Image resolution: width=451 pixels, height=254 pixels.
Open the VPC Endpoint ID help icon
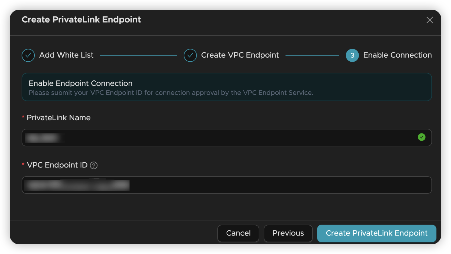click(94, 166)
